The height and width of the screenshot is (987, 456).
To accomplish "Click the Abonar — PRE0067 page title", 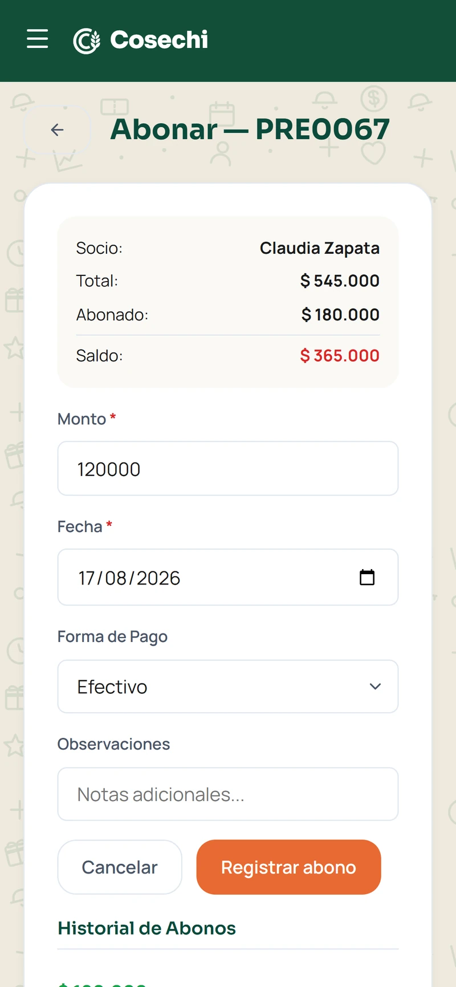I will coord(250,129).
